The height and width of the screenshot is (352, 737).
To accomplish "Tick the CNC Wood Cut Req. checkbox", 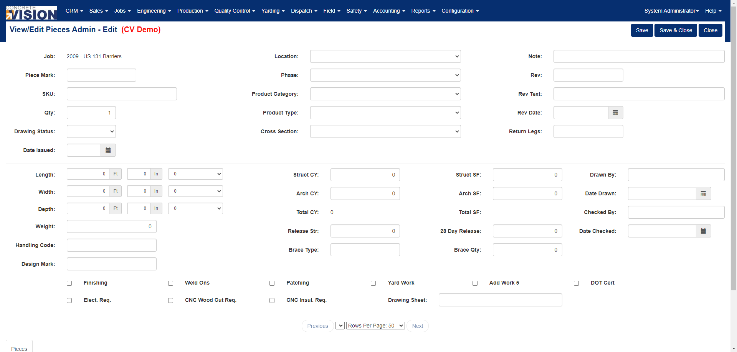I will coord(171,301).
